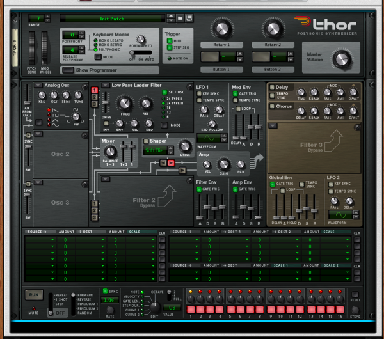
Task: Click the Keyboard Modes MODE button
Action: (98, 57)
